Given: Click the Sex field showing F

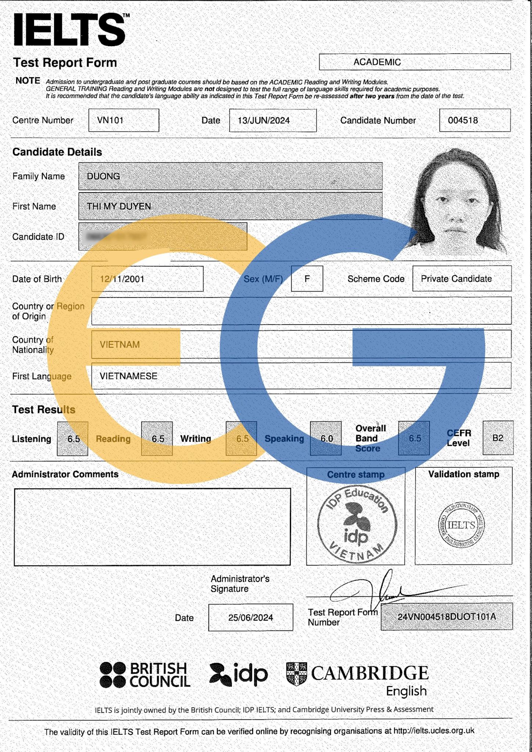Looking at the screenshot, I should [307, 279].
